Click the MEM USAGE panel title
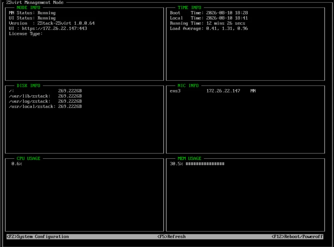This screenshot has height=247, width=334. [x=190, y=158]
